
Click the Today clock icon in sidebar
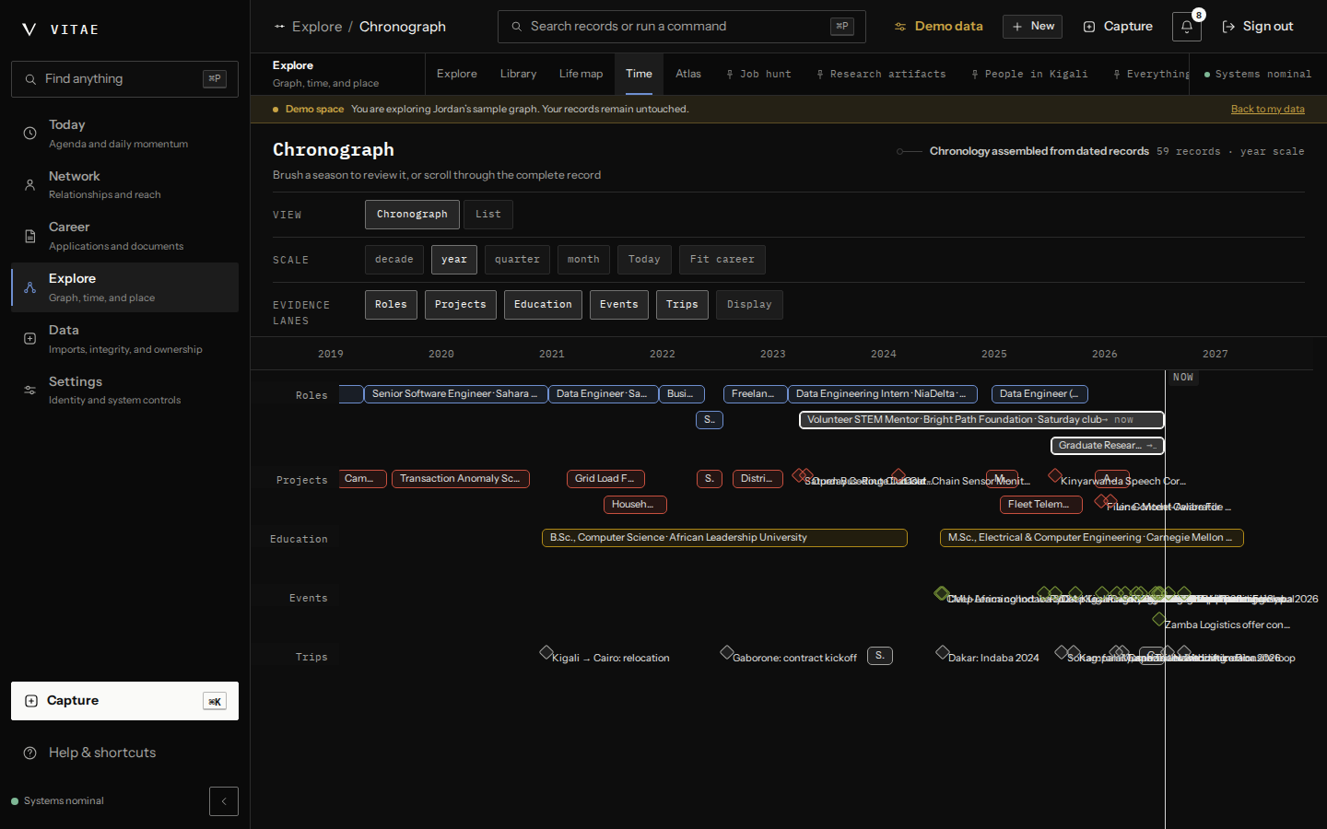pos(30,134)
